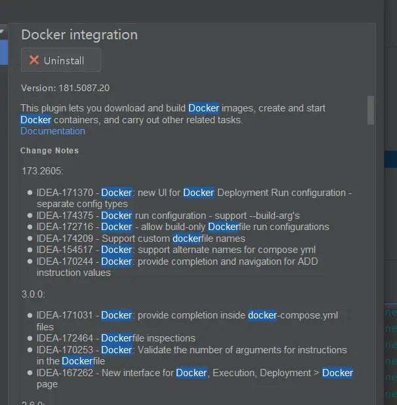Uninstall the Docker integration plugin
397x405 pixels.
pyautogui.click(x=61, y=60)
